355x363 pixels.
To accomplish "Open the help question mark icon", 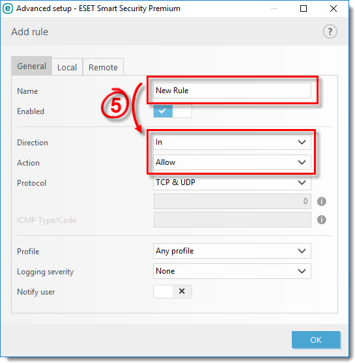I will click(330, 31).
